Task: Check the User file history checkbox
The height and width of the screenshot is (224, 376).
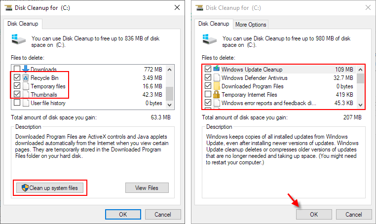Action: [17, 103]
